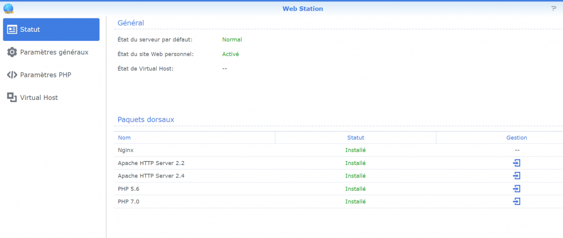Select the Apache HTTP Server 2.2 name
Viewport: 563px width, 238px height.
(x=151, y=163)
